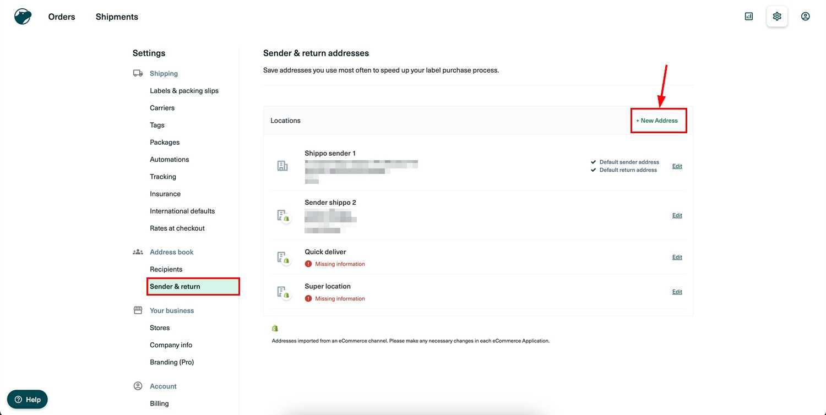This screenshot has height=415, width=826.
Task: Click the settings gear icon
Action: pyautogui.click(x=776, y=17)
